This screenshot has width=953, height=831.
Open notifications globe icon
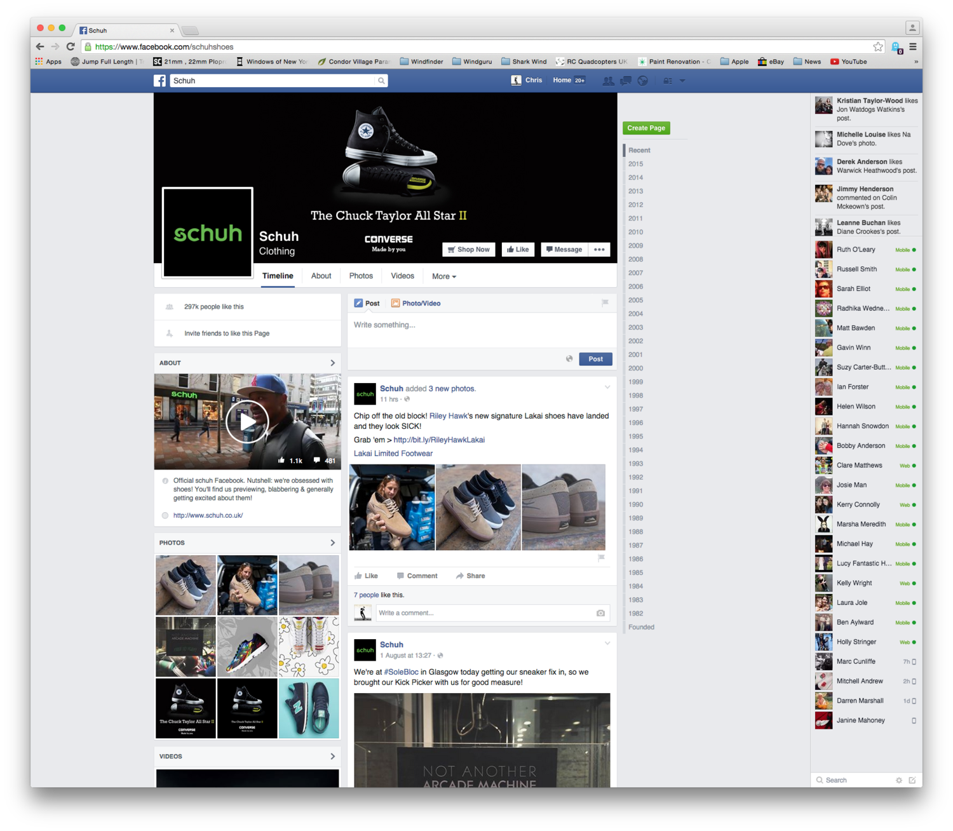point(643,81)
